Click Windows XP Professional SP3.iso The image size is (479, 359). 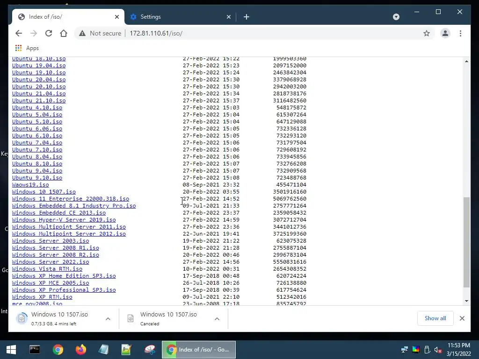(x=64, y=290)
